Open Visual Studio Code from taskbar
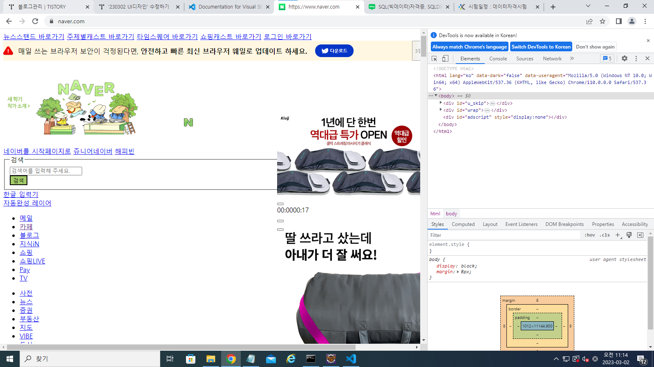This screenshot has width=654, height=367. [351, 359]
